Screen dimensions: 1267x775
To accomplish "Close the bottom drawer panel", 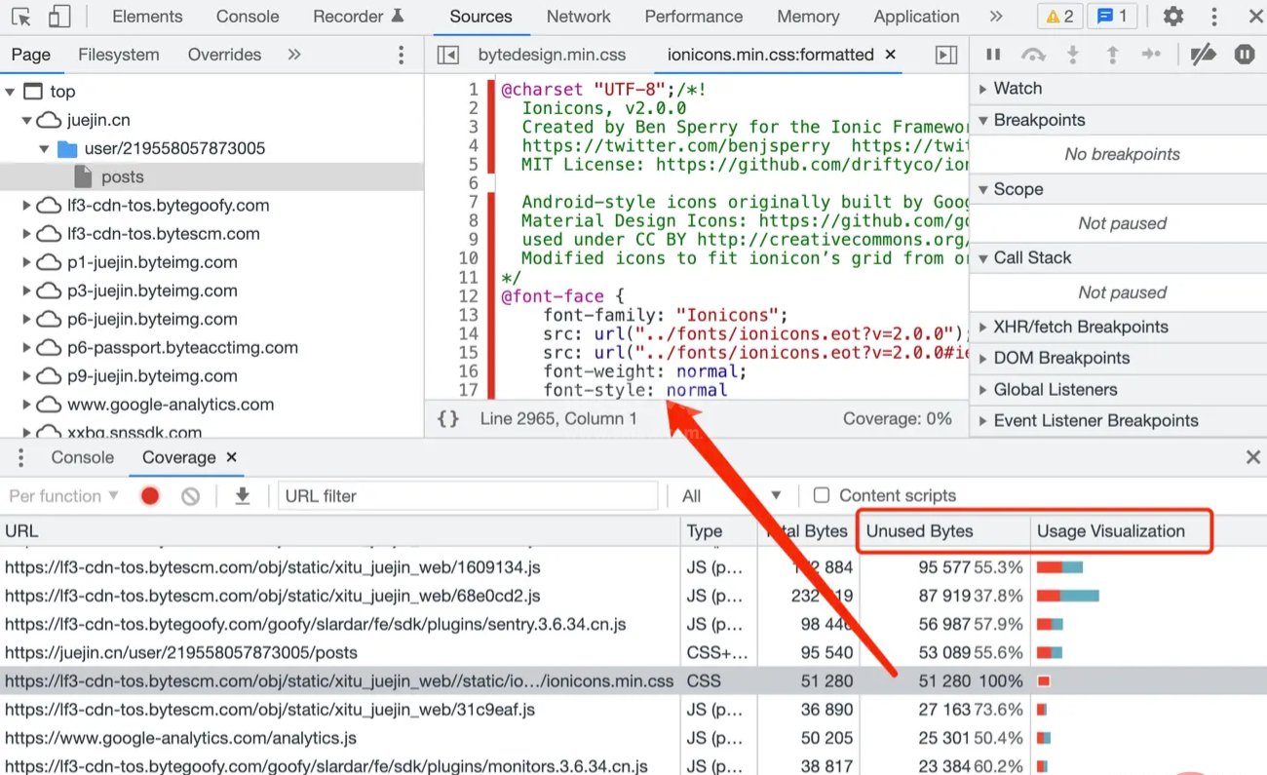I will click(1253, 457).
